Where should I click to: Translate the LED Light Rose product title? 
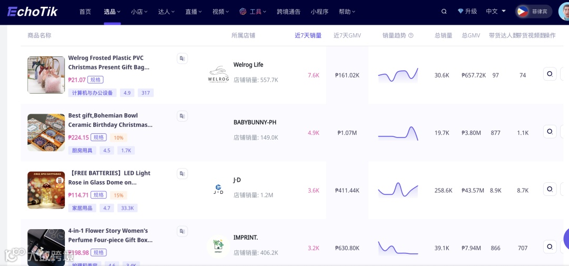coord(182,173)
